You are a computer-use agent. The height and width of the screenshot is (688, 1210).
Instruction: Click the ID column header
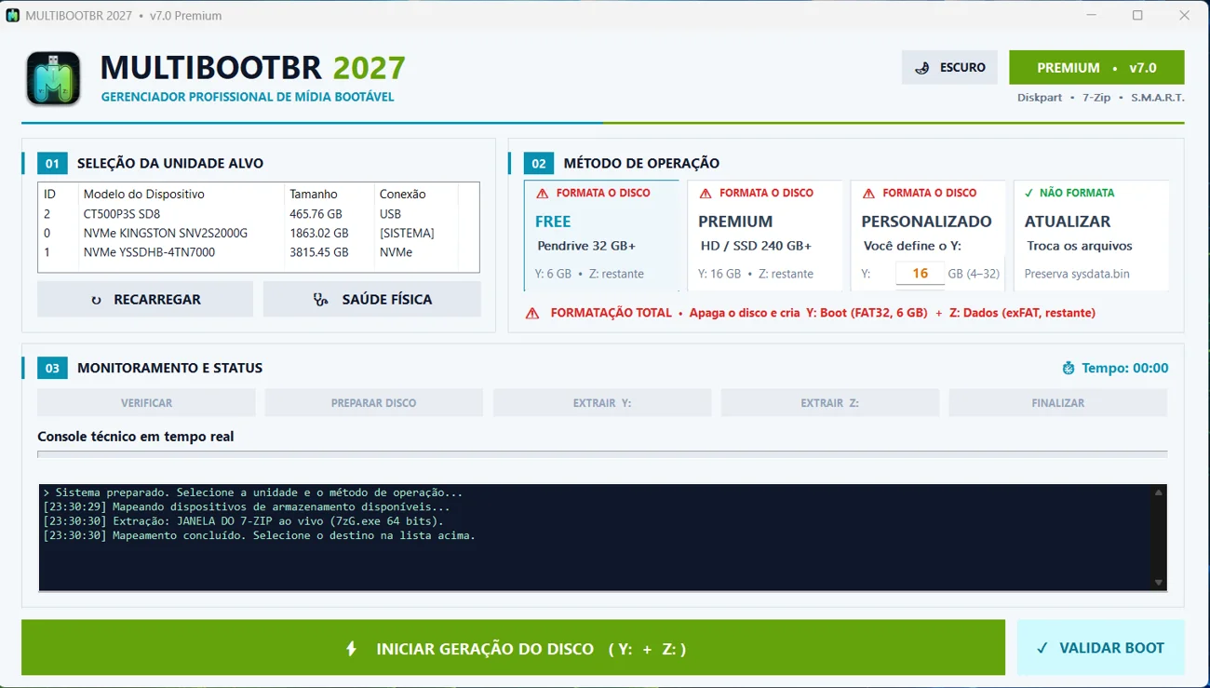[58, 194]
